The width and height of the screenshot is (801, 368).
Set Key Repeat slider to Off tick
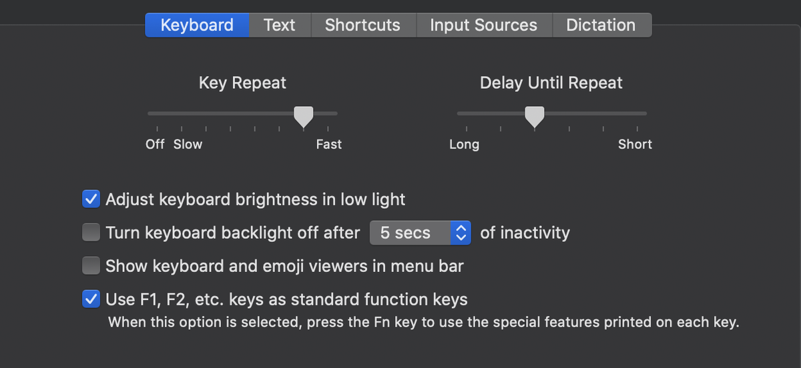point(157,114)
